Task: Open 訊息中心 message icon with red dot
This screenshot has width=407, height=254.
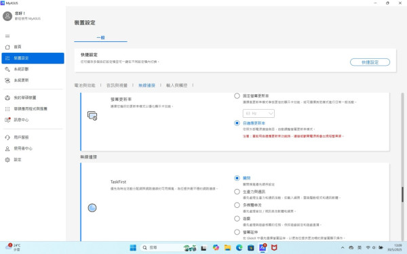Action: click(x=7, y=120)
